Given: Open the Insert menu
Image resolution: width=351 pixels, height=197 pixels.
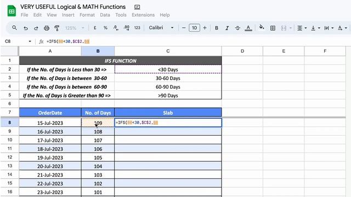Looking at the screenshot, I should (68, 15).
